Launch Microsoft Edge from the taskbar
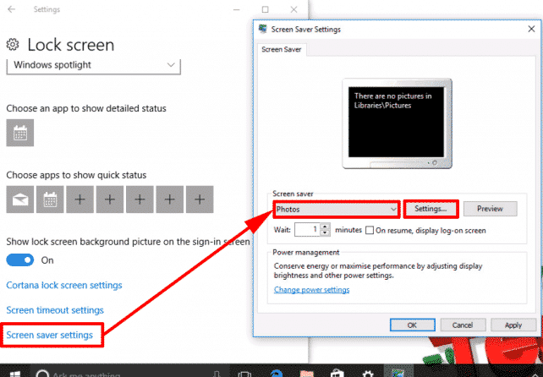The width and height of the screenshot is (543, 377). click(276, 374)
